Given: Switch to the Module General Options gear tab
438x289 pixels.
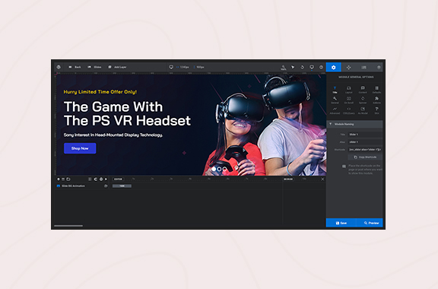Looking at the screenshot, I should pos(334,67).
